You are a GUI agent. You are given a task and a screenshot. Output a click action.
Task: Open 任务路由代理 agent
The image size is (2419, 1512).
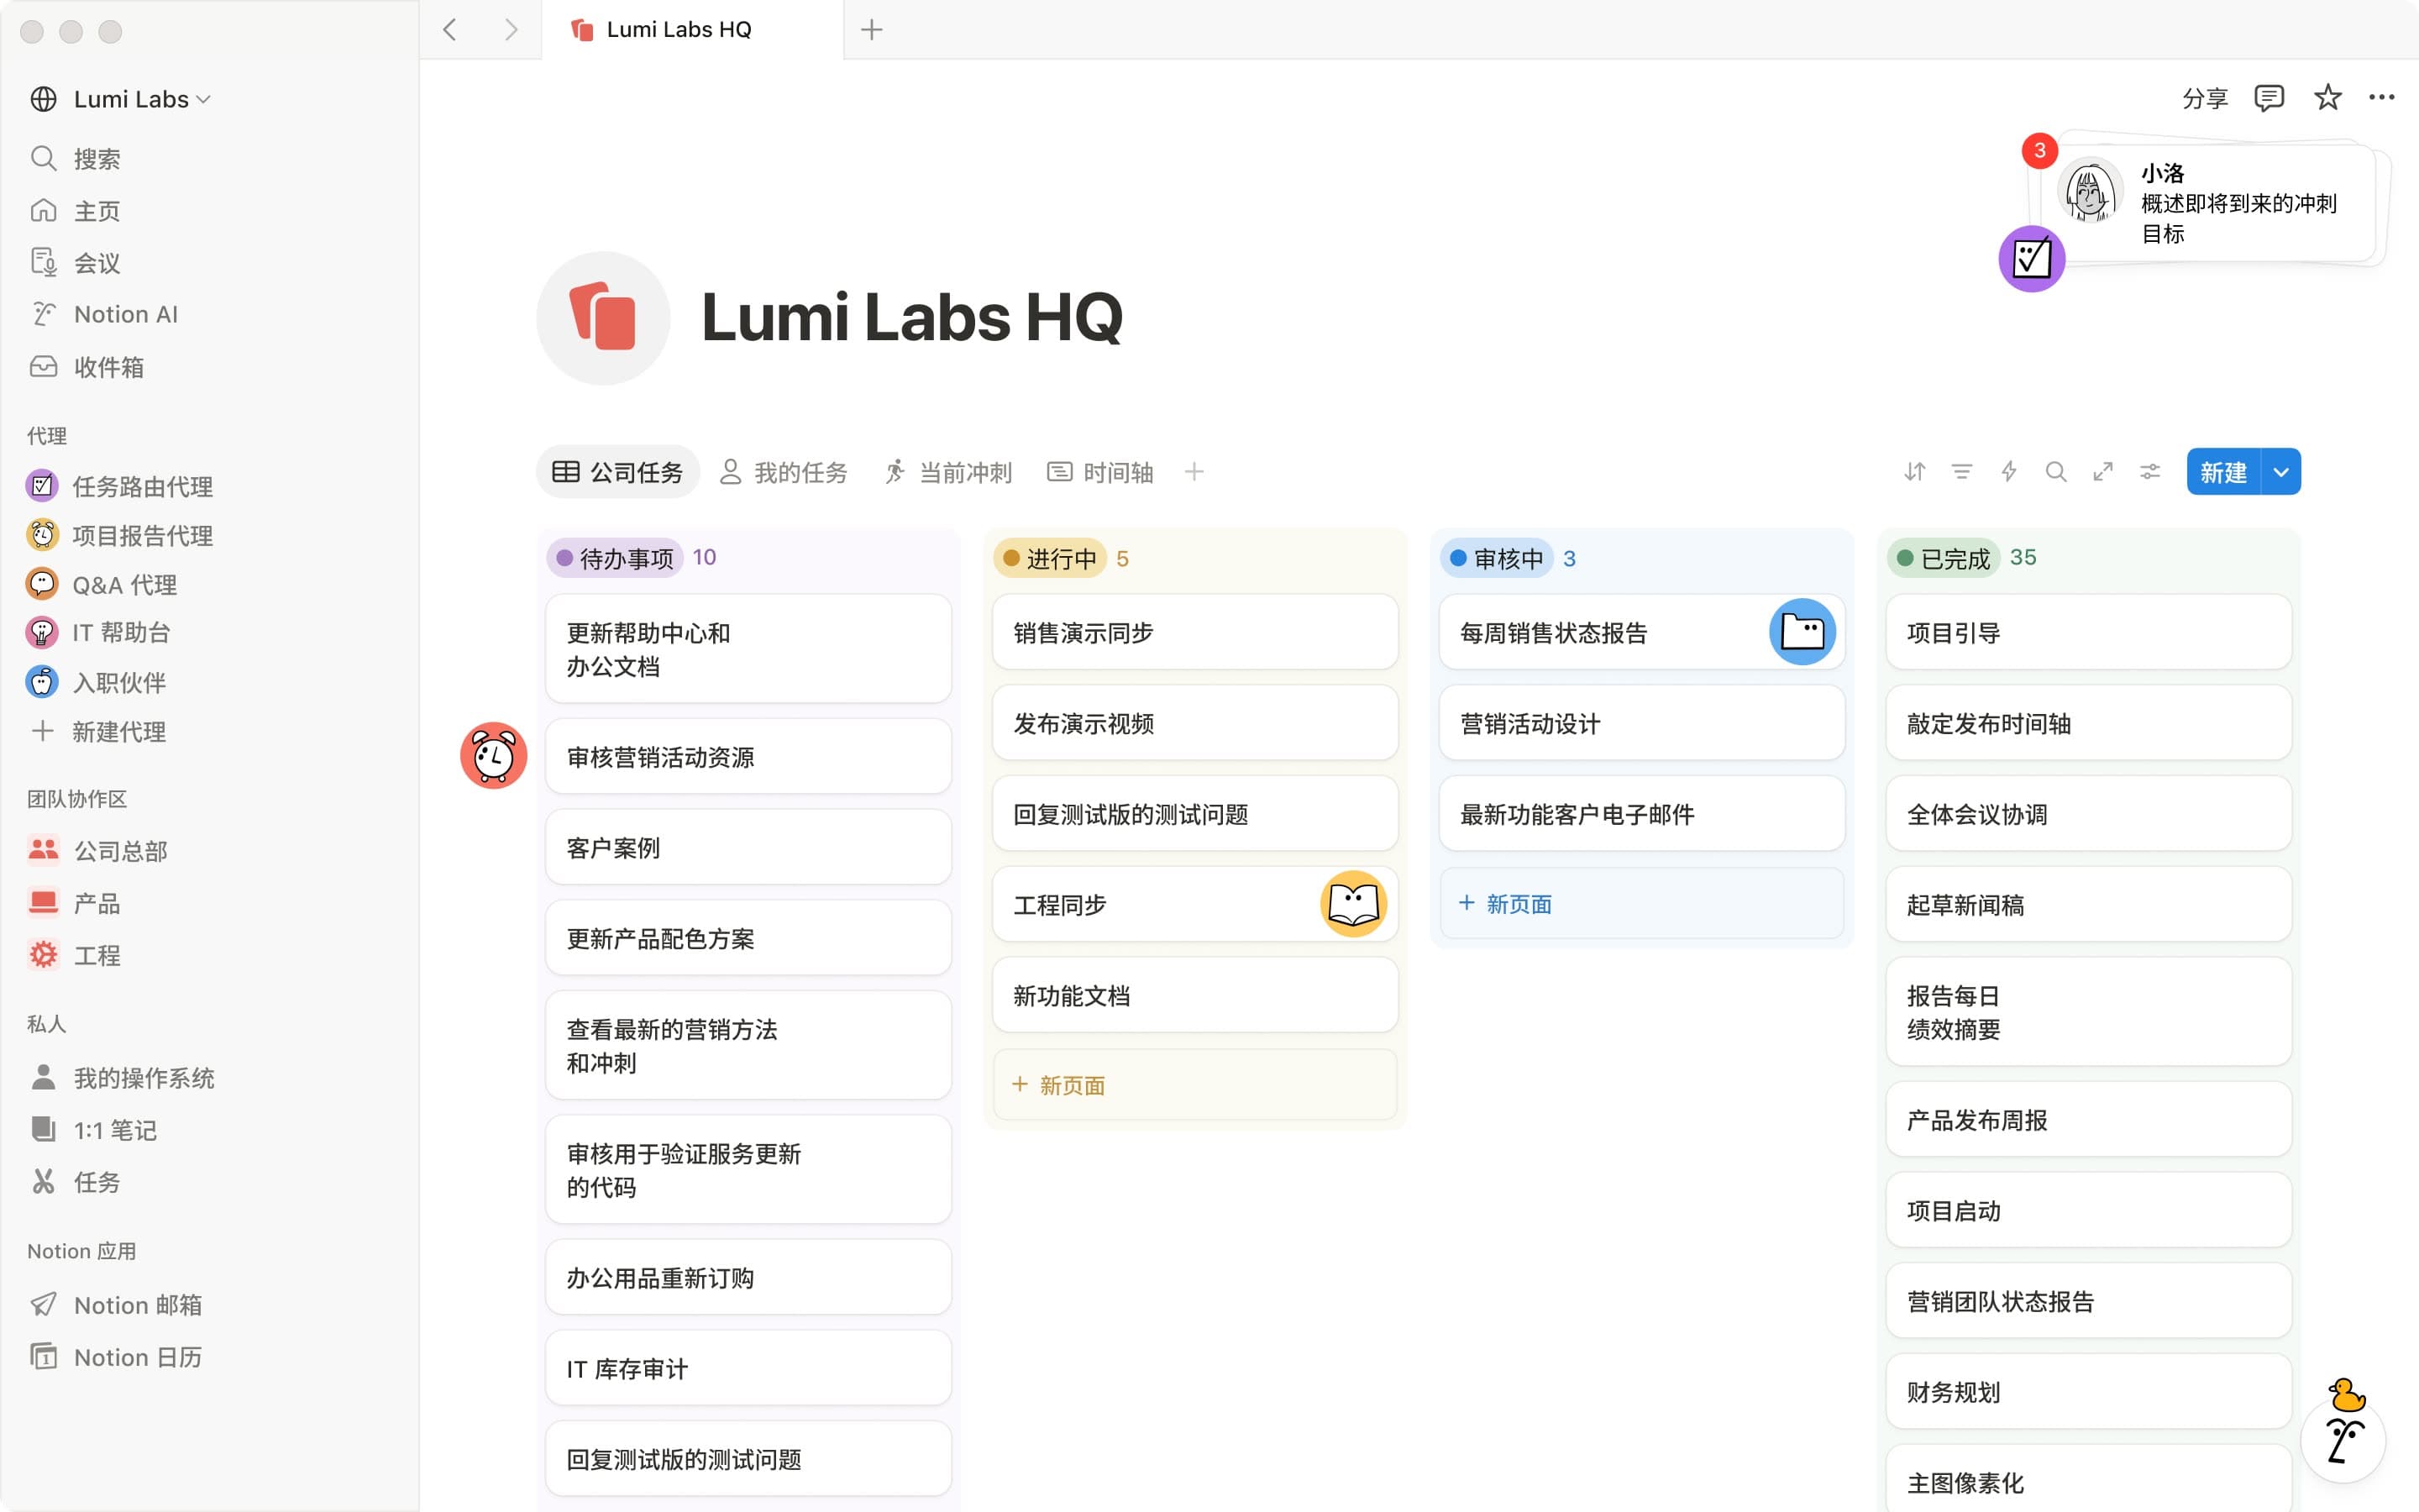(142, 486)
